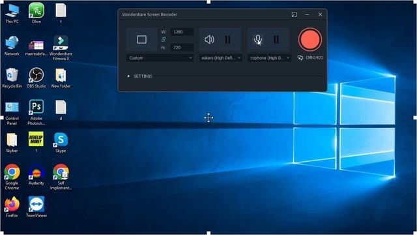Select the This PC desktop icon
Image resolution: width=417 pixels, height=235 pixels.
pos(12,14)
